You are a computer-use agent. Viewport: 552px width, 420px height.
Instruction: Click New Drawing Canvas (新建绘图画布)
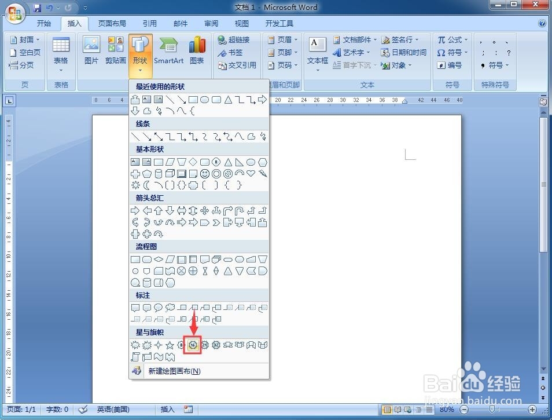[x=199, y=371]
